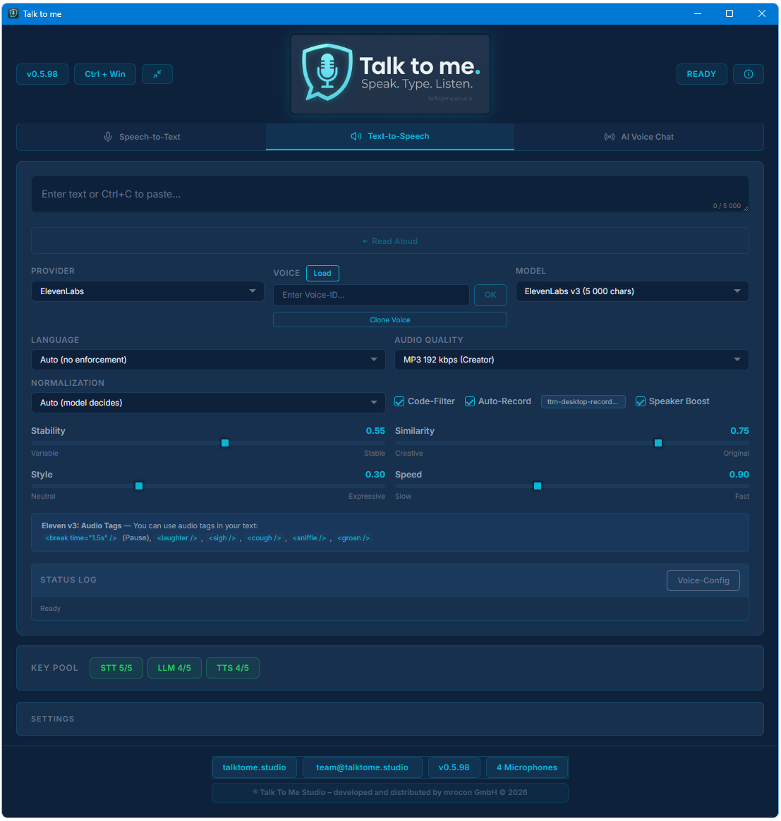Select the Text-to-Speech tab

pyautogui.click(x=390, y=136)
